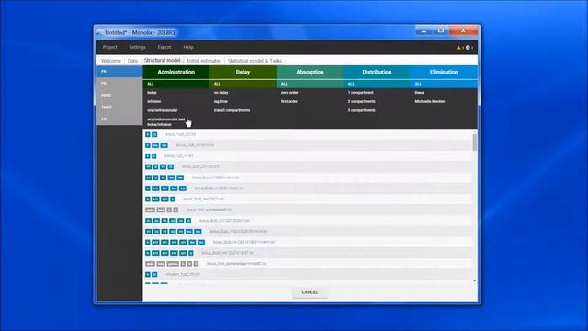Click the Distribution column header
Image resolution: width=588 pixels, height=331 pixels.
[x=377, y=72]
